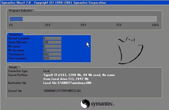Screen dimensions: 169x110
Task: Click the 'Connection type' label
Action: pyautogui.click(x=18, y=71)
